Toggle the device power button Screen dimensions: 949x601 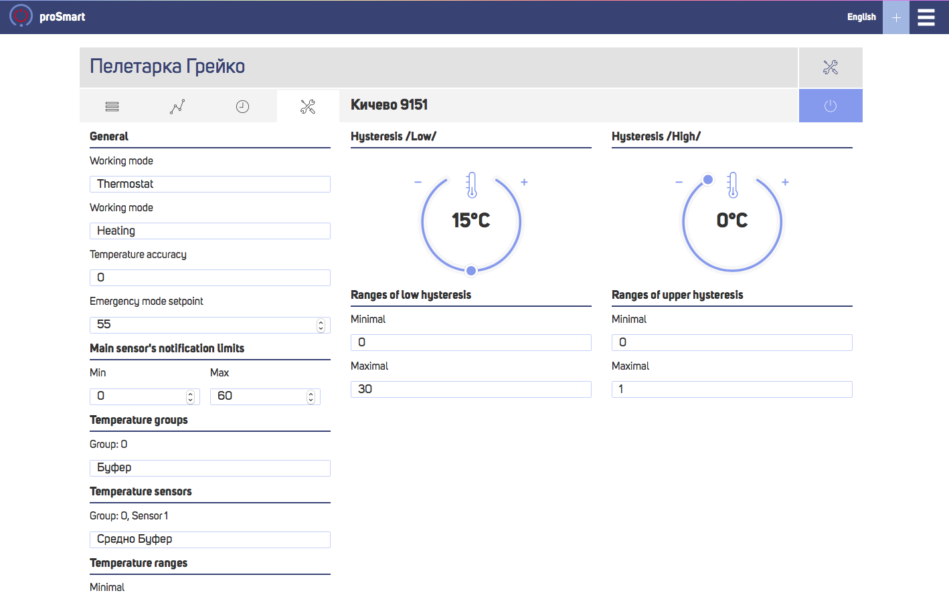pos(830,106)
